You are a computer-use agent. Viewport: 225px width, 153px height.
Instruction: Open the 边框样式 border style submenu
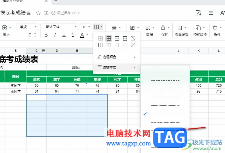[117, 67]
